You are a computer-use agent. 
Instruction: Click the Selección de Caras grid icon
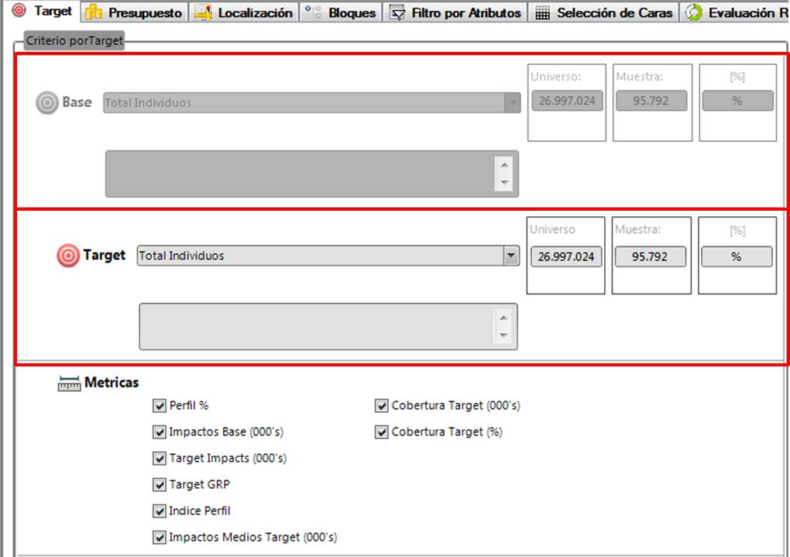click(x=543, y=13)
